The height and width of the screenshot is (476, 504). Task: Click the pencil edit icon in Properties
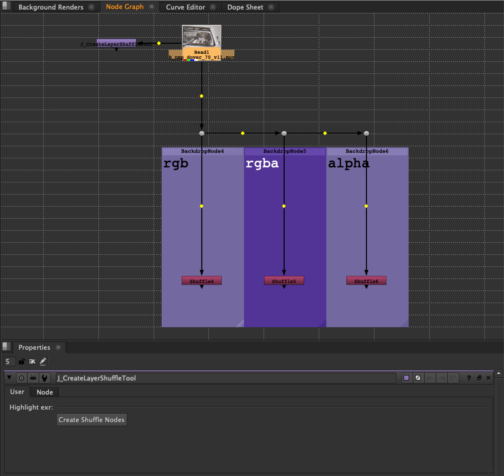coord(43,361)
